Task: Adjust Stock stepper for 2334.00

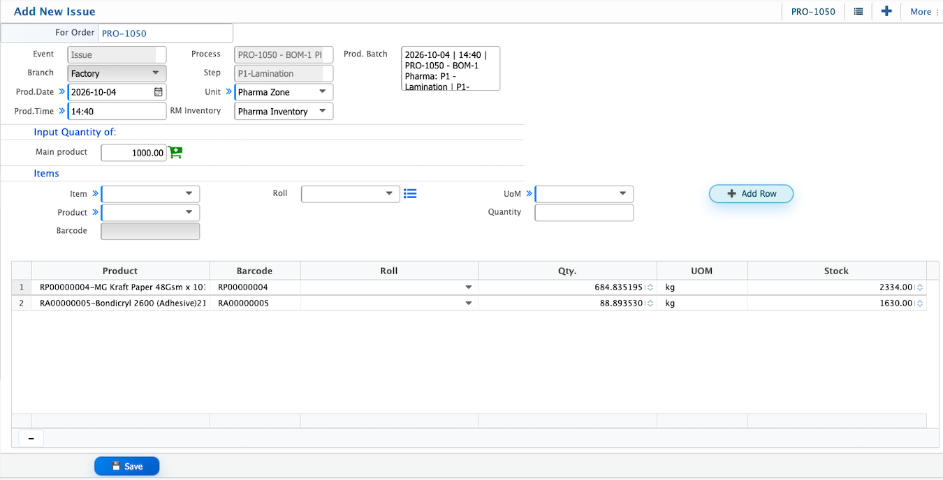Action: coord(920,287)
